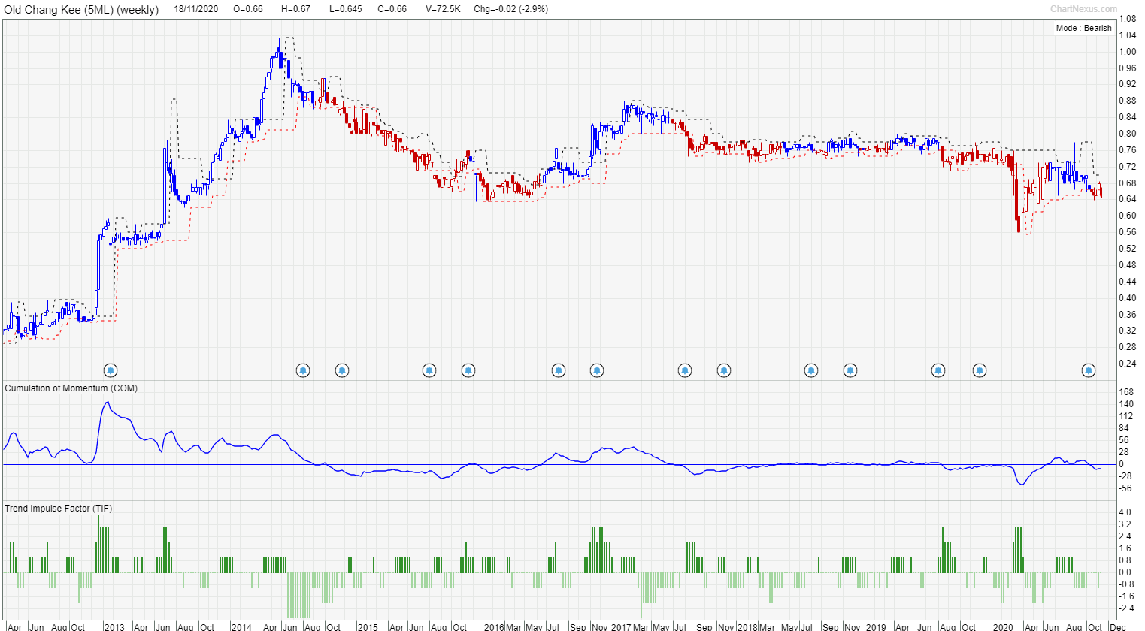
Task: Click the volume value V=72.5K
Action: pyautogui.click(x=443, y=9)
